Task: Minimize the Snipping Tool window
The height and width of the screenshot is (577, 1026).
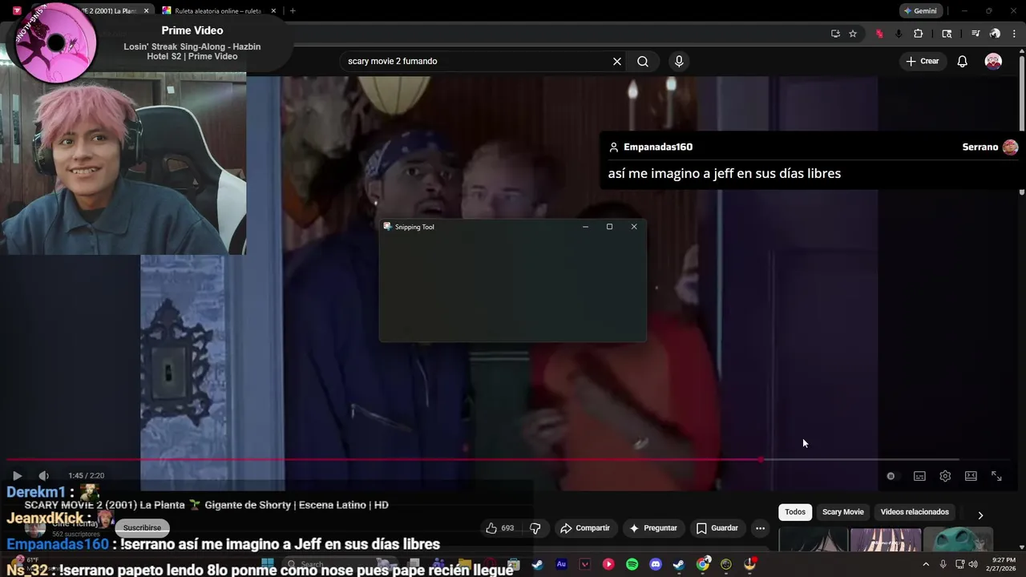Action: point(585,227)
